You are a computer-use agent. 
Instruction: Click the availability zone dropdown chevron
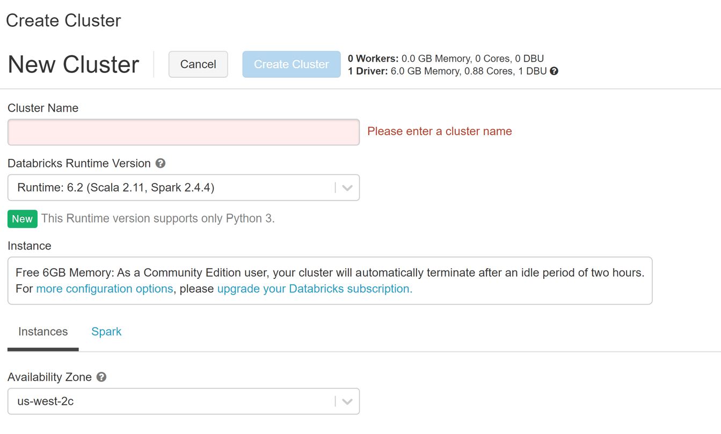coord(348,401)
